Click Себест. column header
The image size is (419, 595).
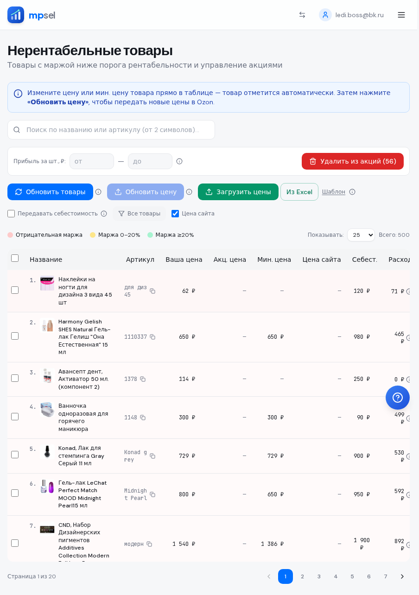click(365, 260)
